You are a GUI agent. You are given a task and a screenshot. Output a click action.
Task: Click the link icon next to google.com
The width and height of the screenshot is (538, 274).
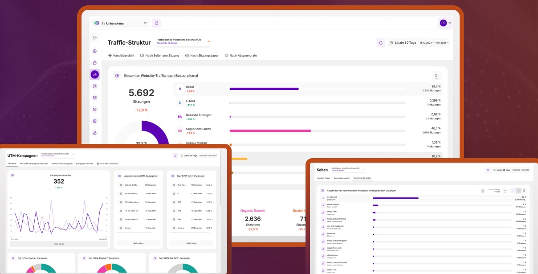coord(323,198)
